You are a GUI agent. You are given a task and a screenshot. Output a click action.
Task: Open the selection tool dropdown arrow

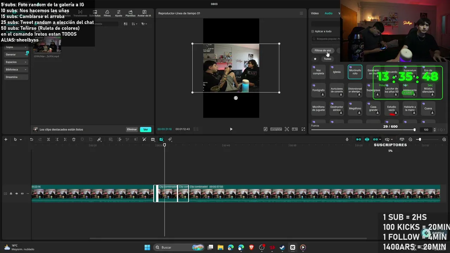tap(21, 140)
